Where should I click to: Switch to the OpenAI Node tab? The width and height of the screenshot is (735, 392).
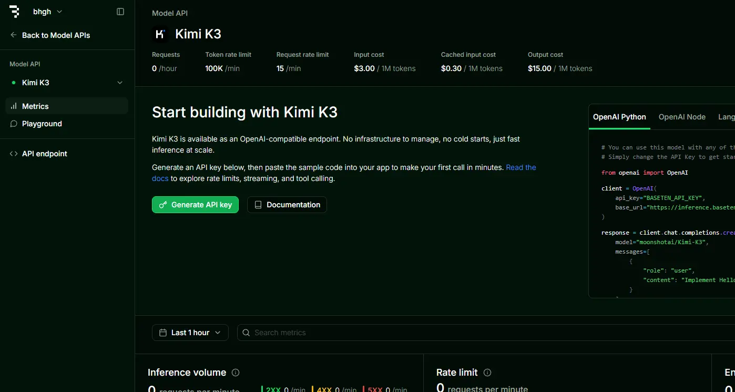coord(682,117)
